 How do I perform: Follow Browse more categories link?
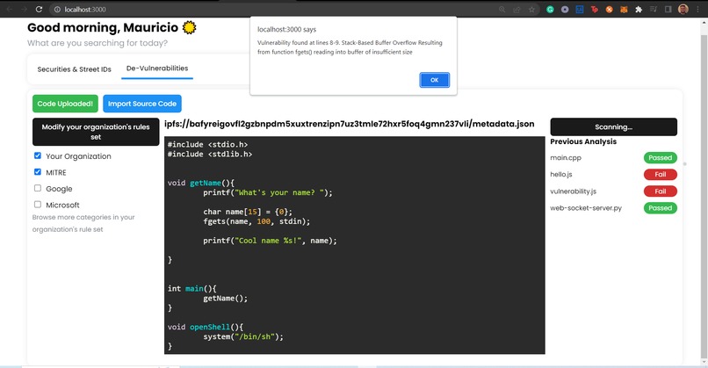[83, 223]
